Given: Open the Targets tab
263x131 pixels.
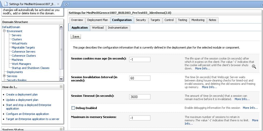Looking at the screenshot, I should click(x=155, y=20).
